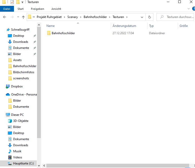Click navigation pane scroll down arrow
The height and width of the screenshot is (168, 195).
[39, 166]
